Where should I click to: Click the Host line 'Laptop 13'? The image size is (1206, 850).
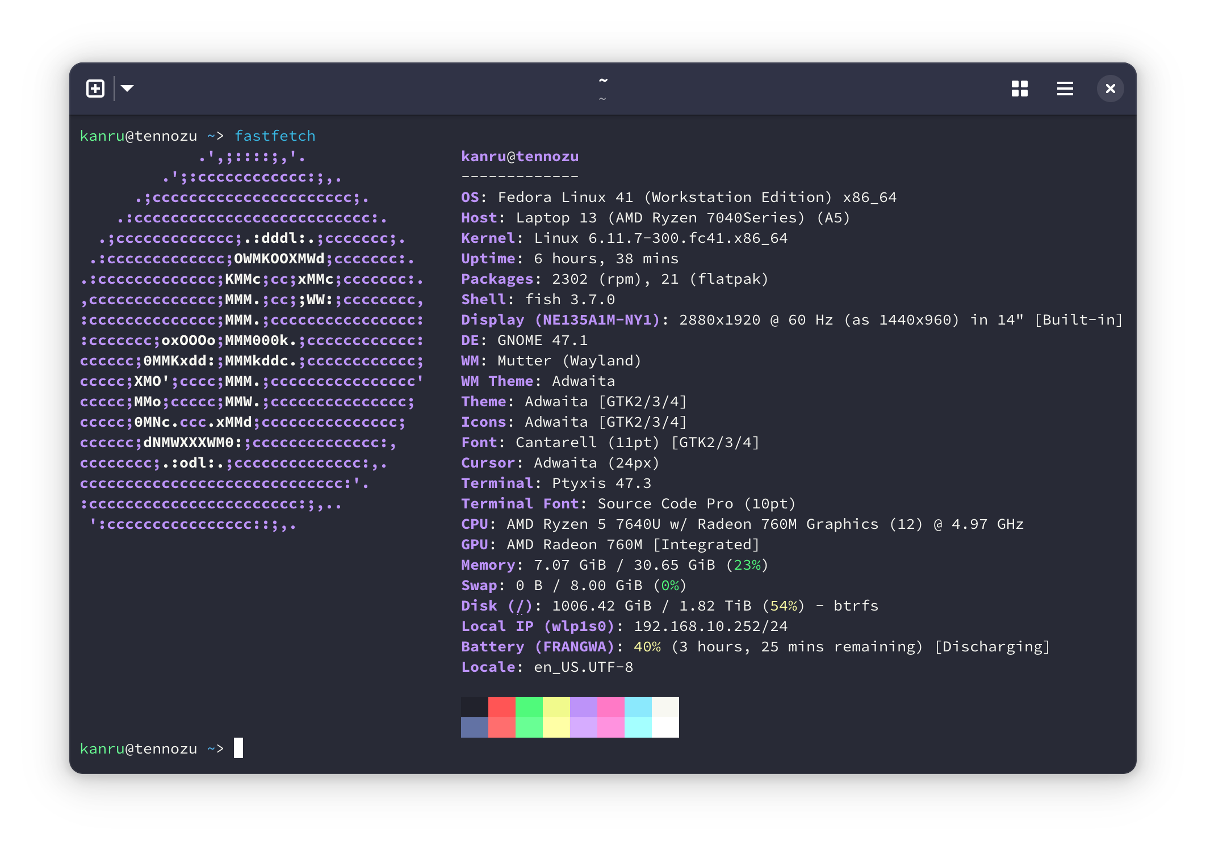point(556,218)
